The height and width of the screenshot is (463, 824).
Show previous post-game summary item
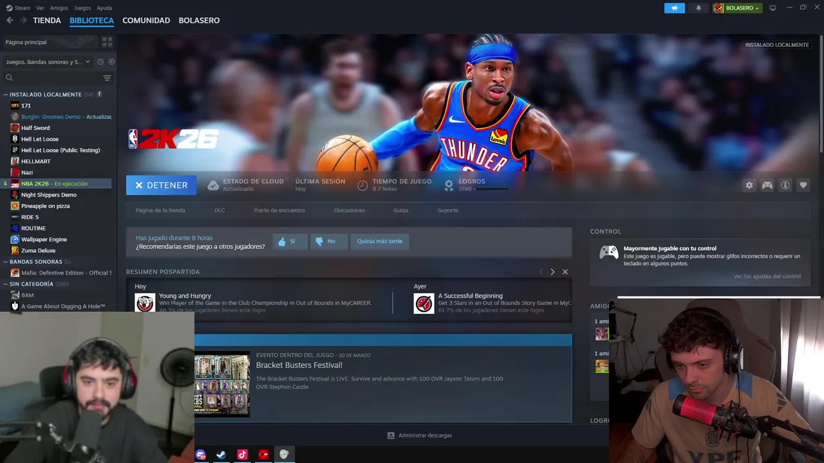click(x=541, y=272)
